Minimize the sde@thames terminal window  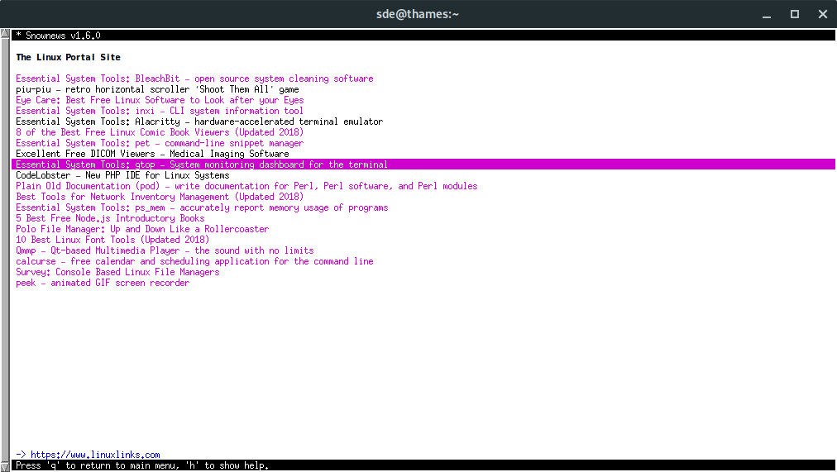[x=767, y=14]
